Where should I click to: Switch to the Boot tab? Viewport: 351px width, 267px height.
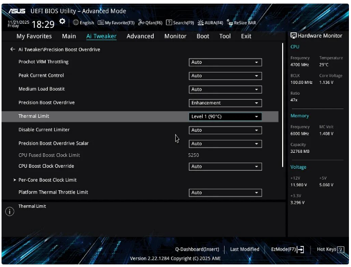click(202, 37)
